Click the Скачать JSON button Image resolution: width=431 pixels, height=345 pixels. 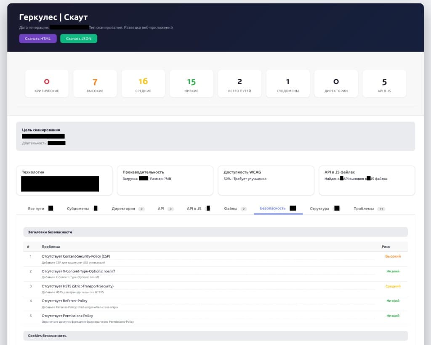coord(79,39)
